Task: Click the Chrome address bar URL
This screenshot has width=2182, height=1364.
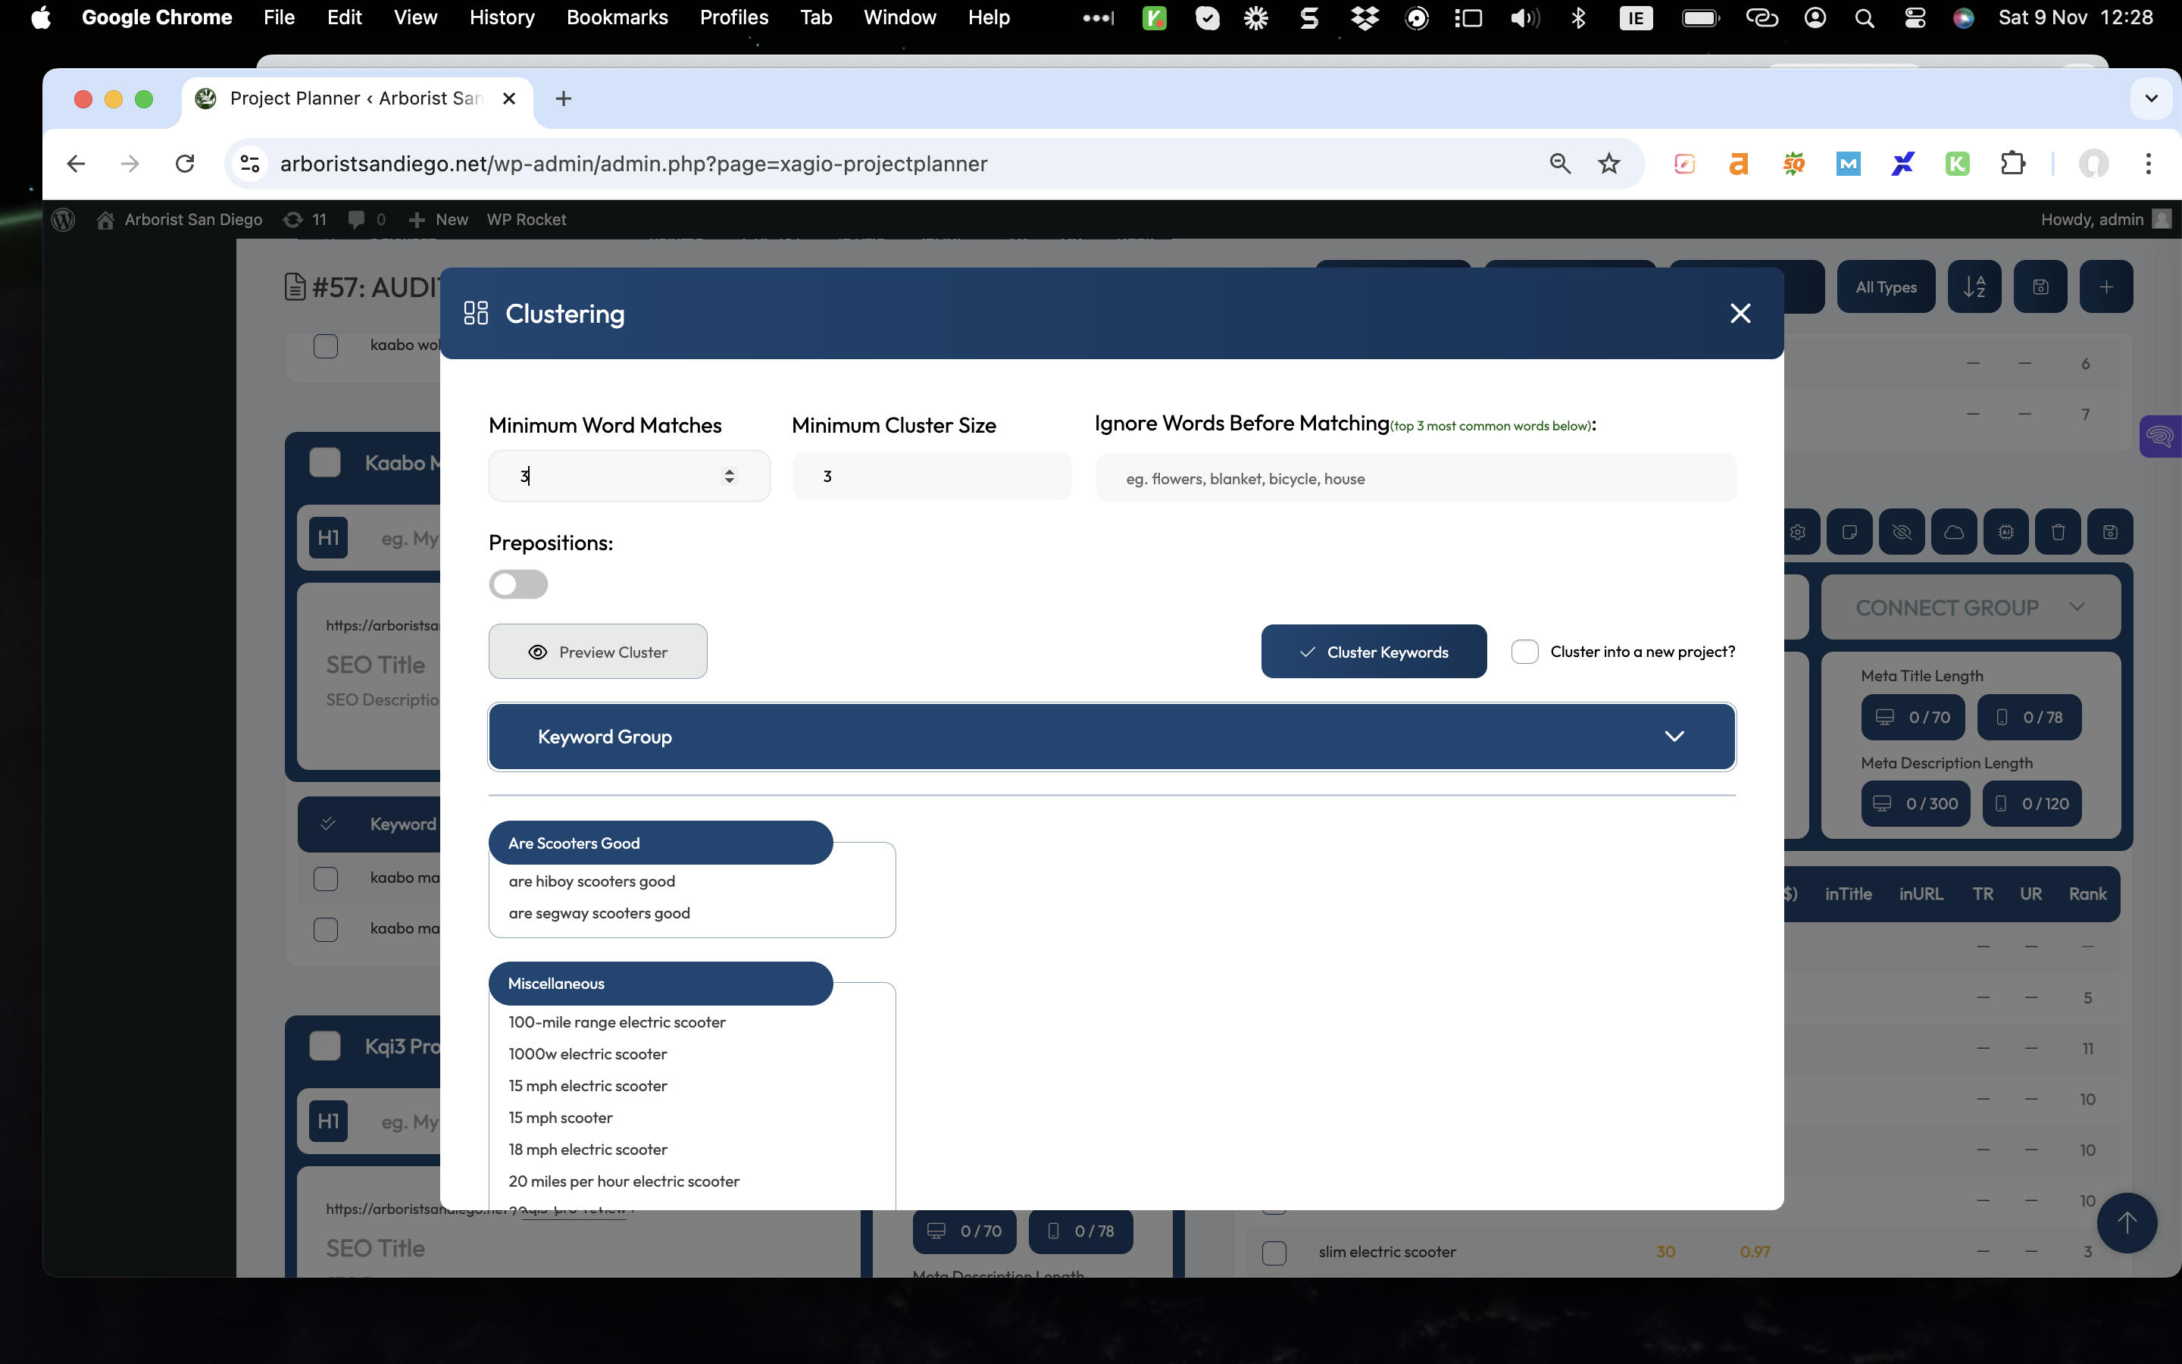Action: pyautogui.click(x=634, y=163)
